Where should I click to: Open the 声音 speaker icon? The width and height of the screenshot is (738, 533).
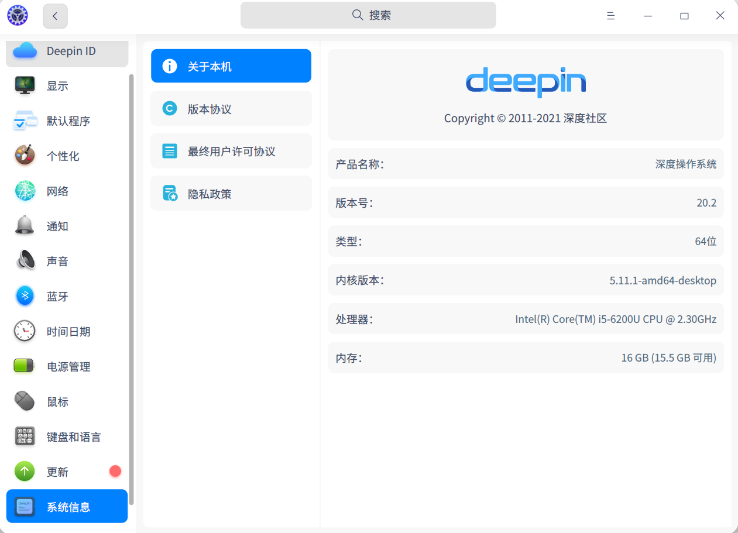click(25, 261)
